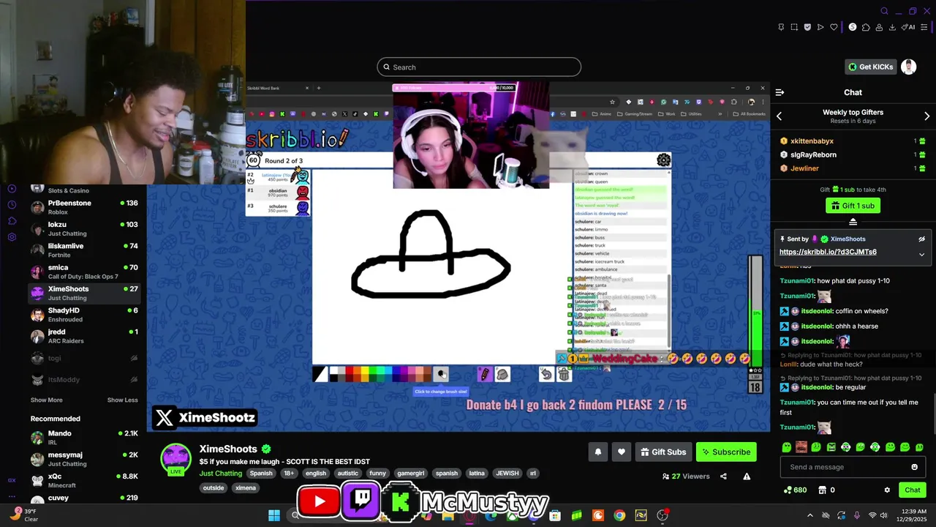Collapse the gifters leaderboard arrow
Screen dimensions: 936x527
tap(853, 221)
